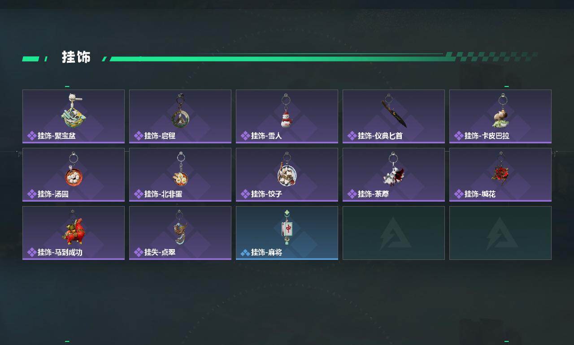Select the red horse 马到成功 charm

73,228
